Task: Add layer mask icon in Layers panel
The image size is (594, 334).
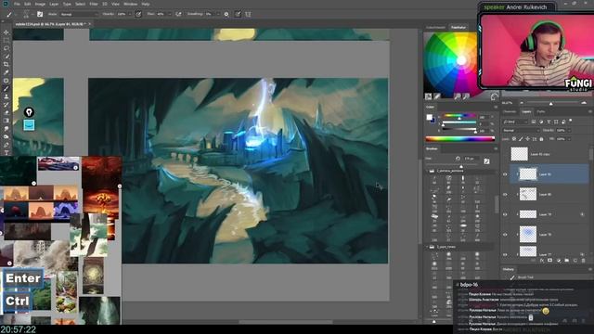Action: pyautogui.click(x=550, y=261)
